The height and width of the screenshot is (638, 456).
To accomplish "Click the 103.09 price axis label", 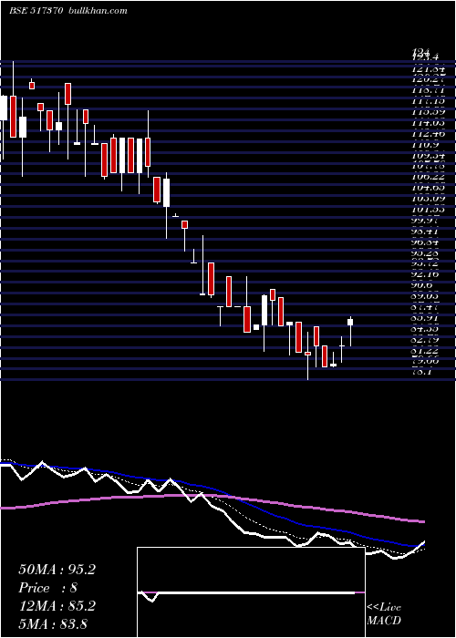I will [428, 200].
